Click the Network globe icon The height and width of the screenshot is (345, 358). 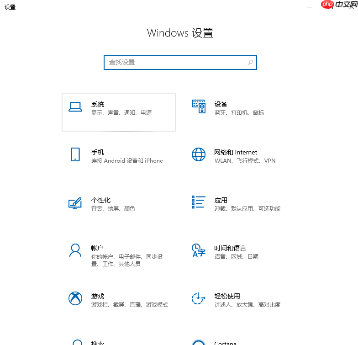[198, 154]
